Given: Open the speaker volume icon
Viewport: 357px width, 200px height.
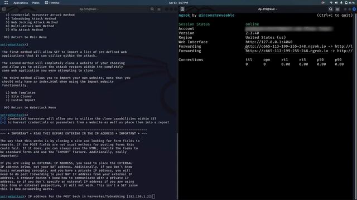Looking at the screenshot, I should pos(336,3).
